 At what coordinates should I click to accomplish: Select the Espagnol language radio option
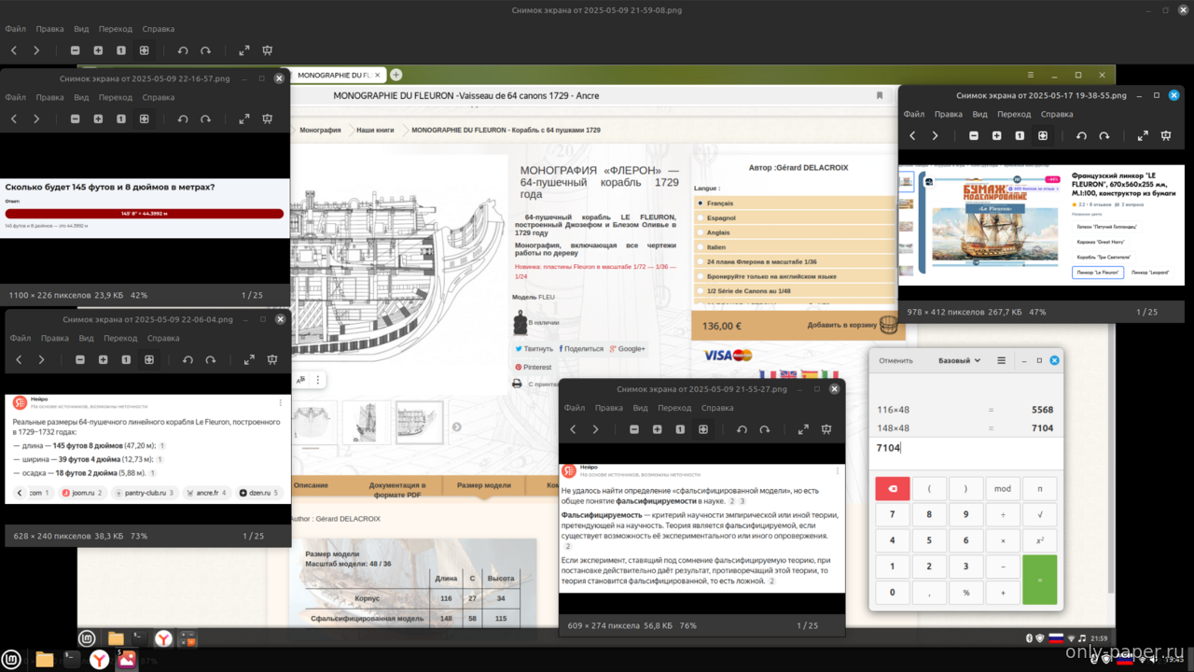(701, 217)
